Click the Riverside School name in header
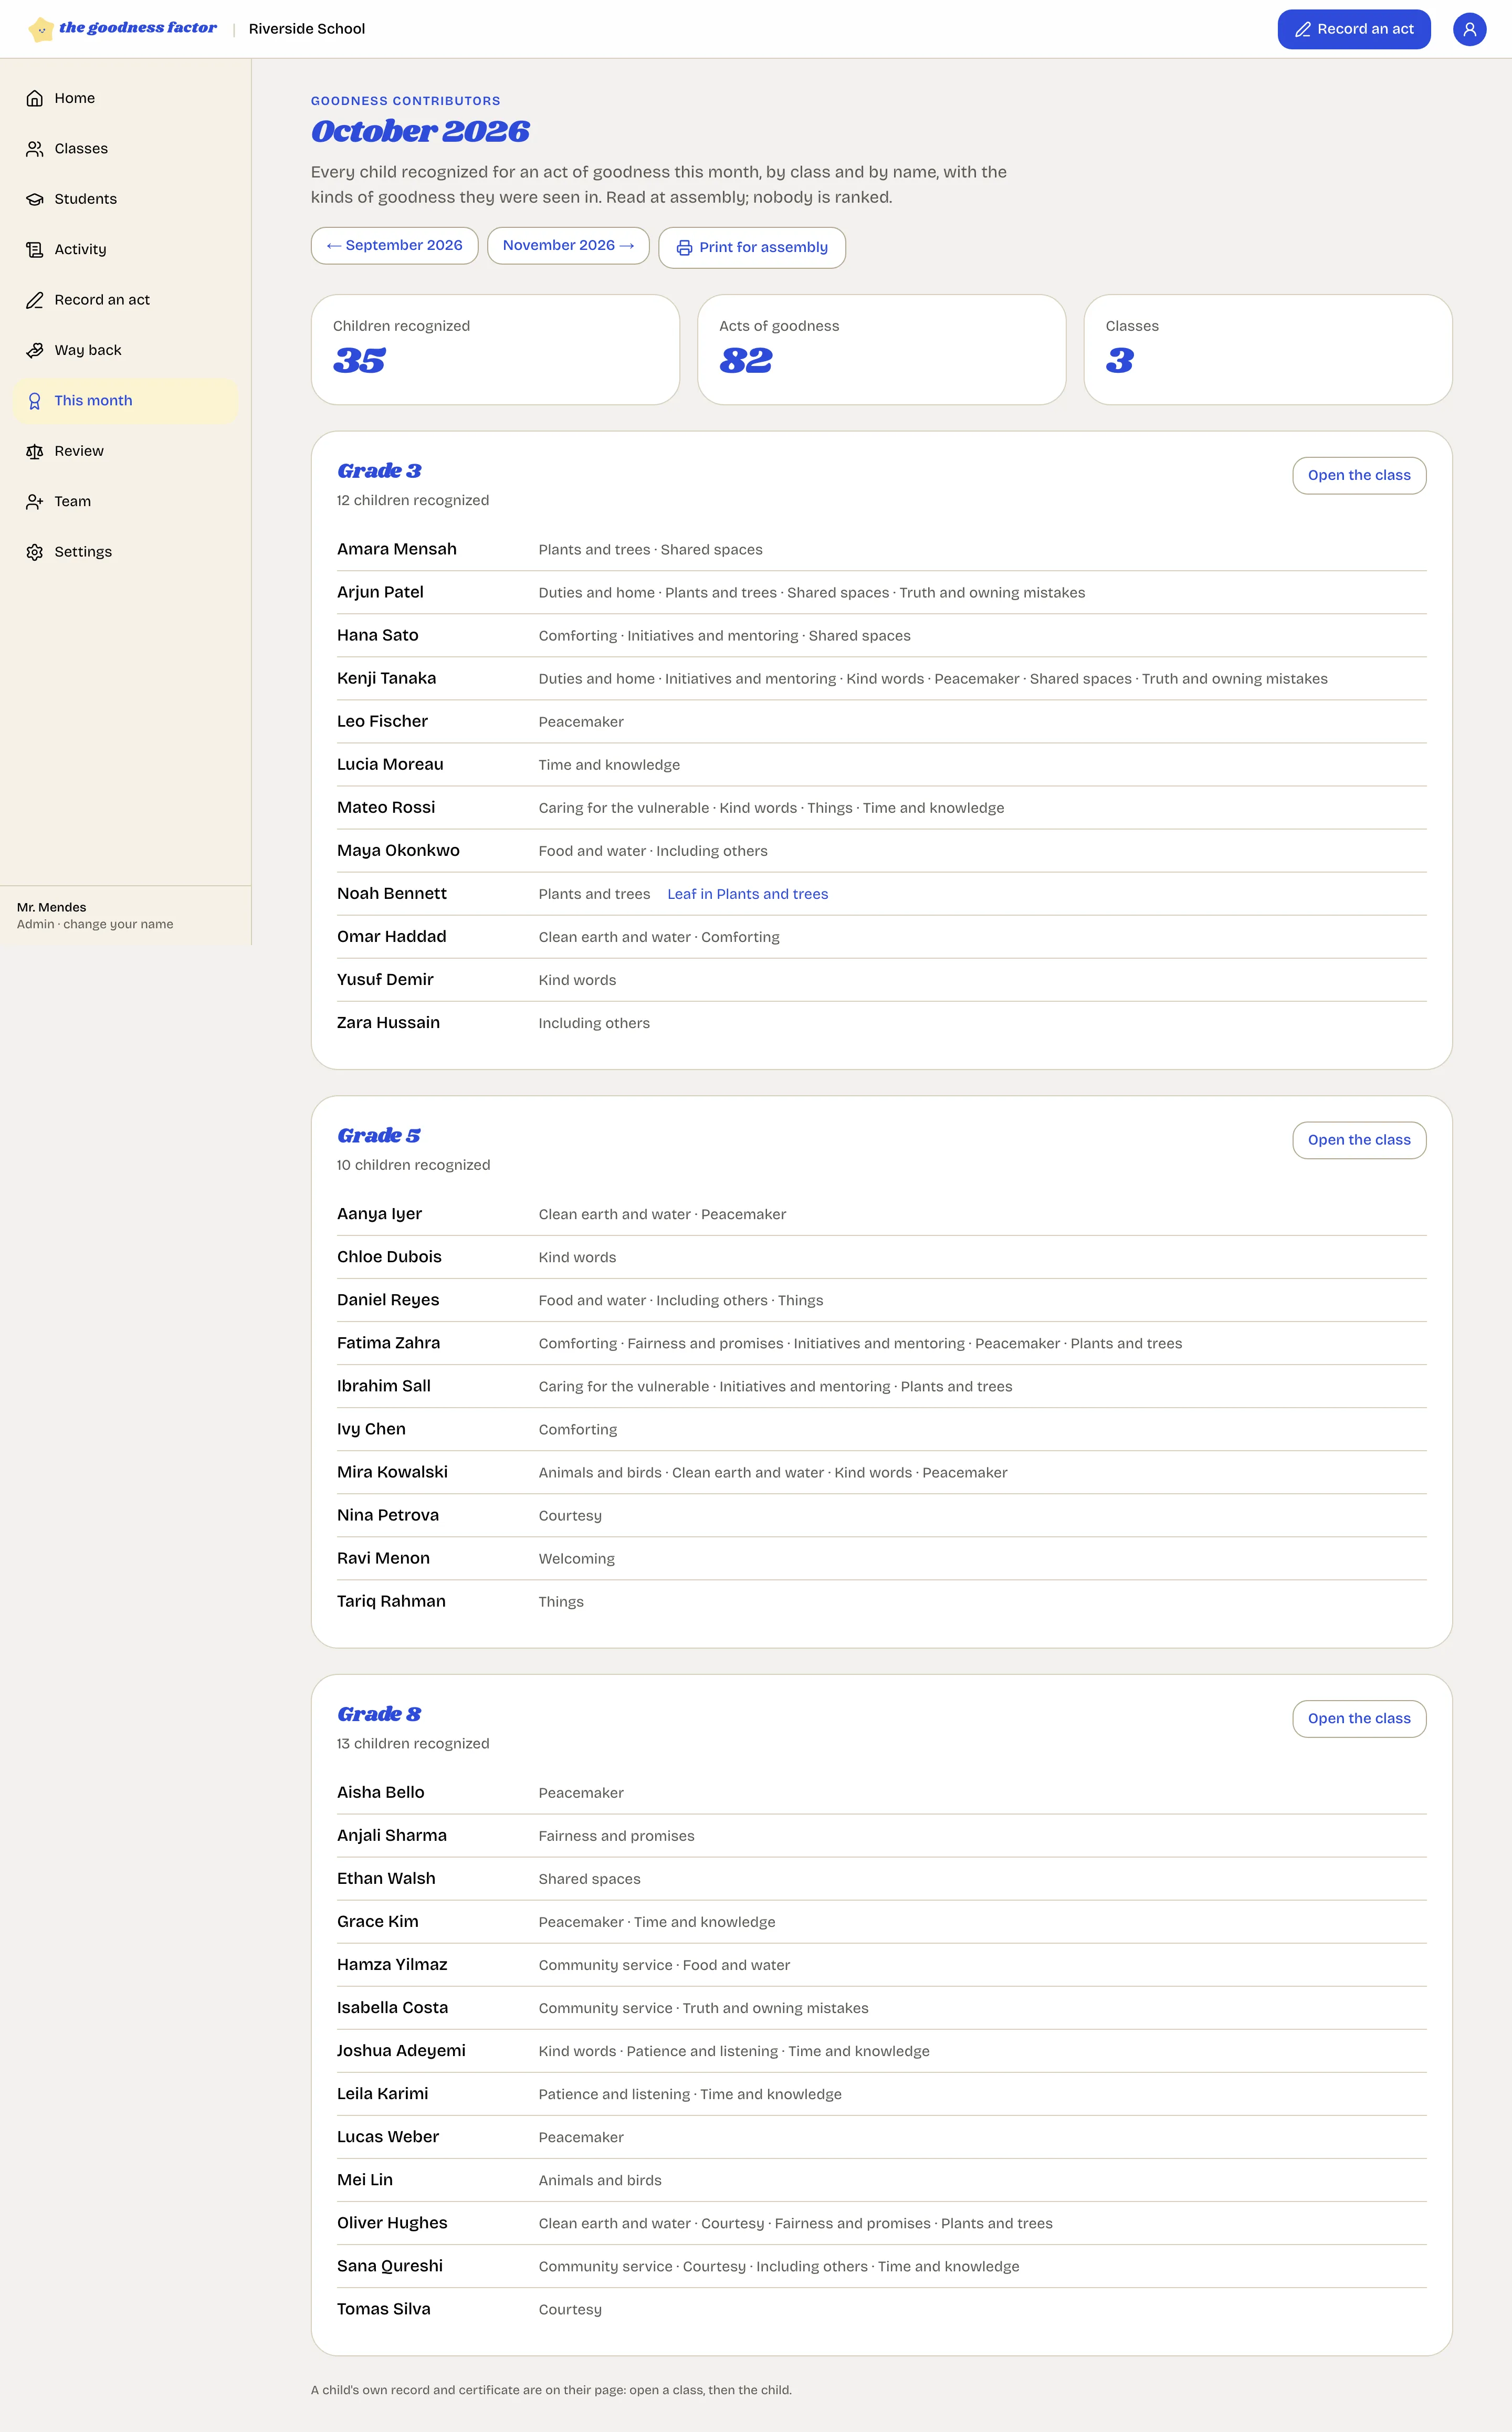Screen dimensions: 1512x2432 307,29
